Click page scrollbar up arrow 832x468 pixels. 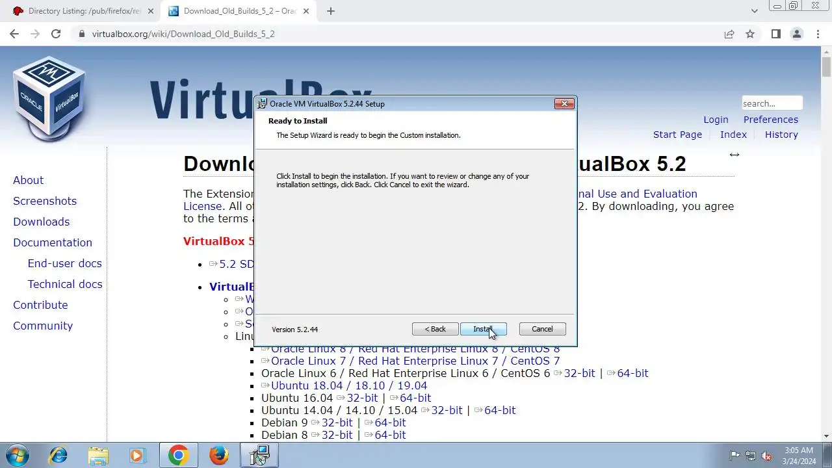826,51
